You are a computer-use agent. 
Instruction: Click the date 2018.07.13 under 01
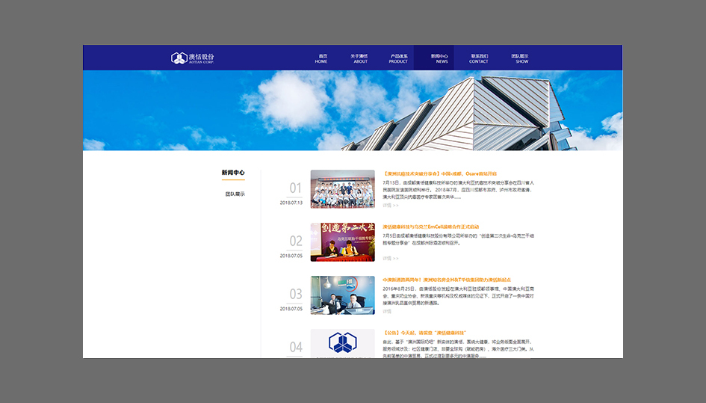coord(291,203)
